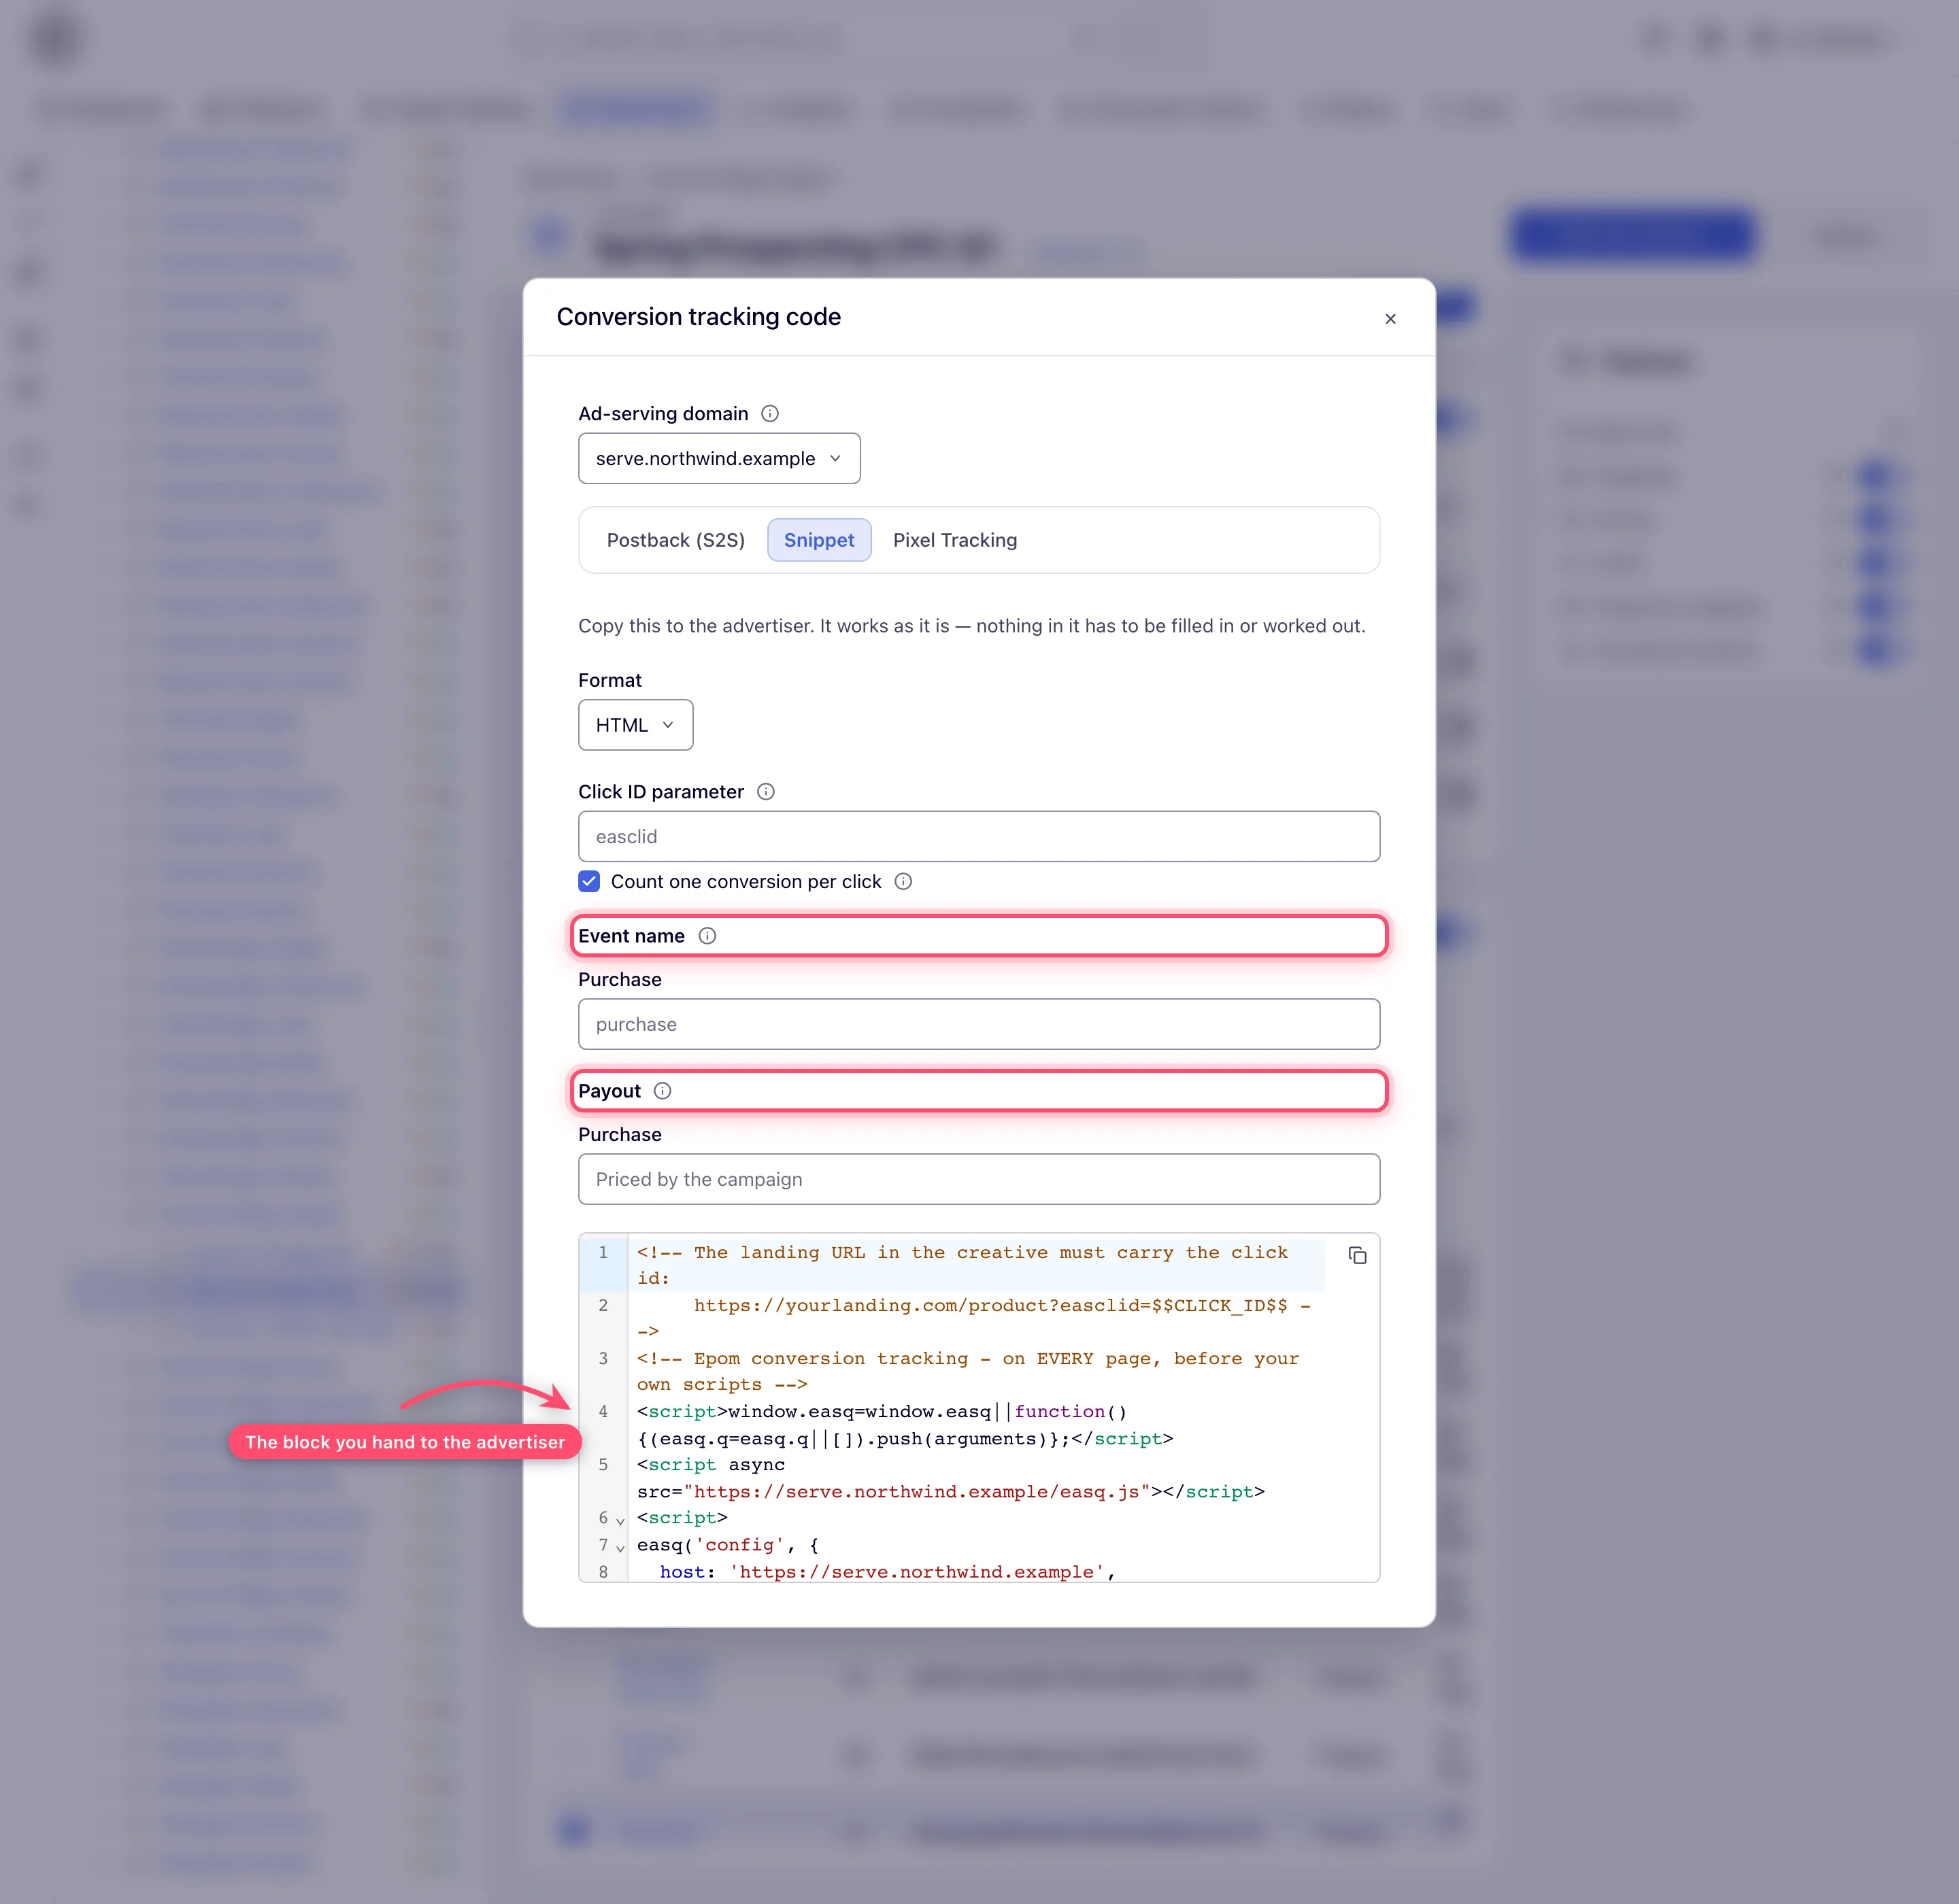The width and height of the screenshot is (1959, 1904).
Task: Open the HTML format dropdown
Action: click(635, 725)
